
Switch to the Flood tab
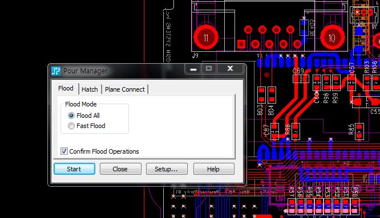pos(66,88)
